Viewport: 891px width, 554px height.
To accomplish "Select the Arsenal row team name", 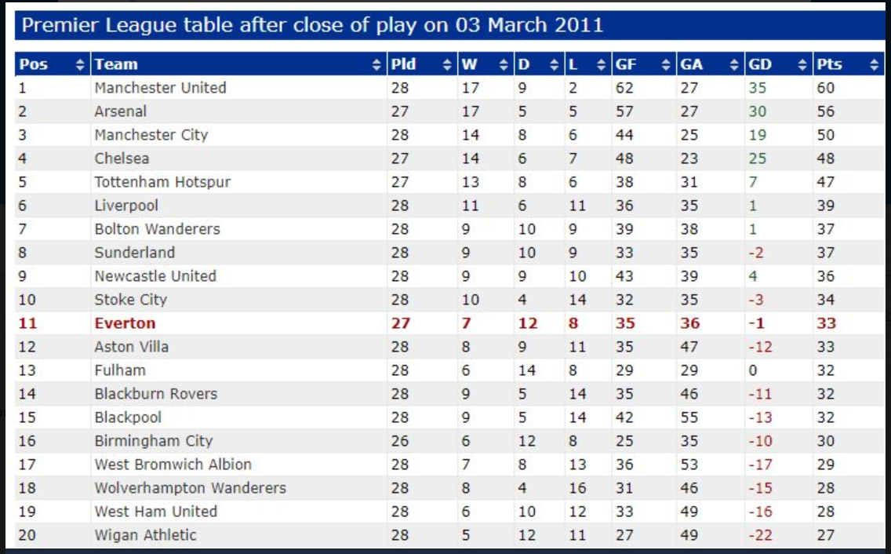I will [121, 111].
